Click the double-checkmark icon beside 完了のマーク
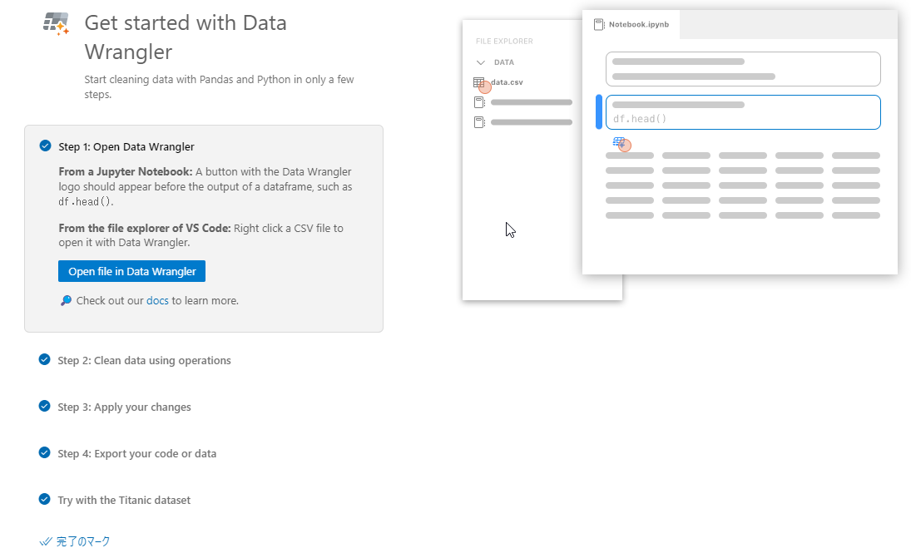 click(x=47, y=541)
